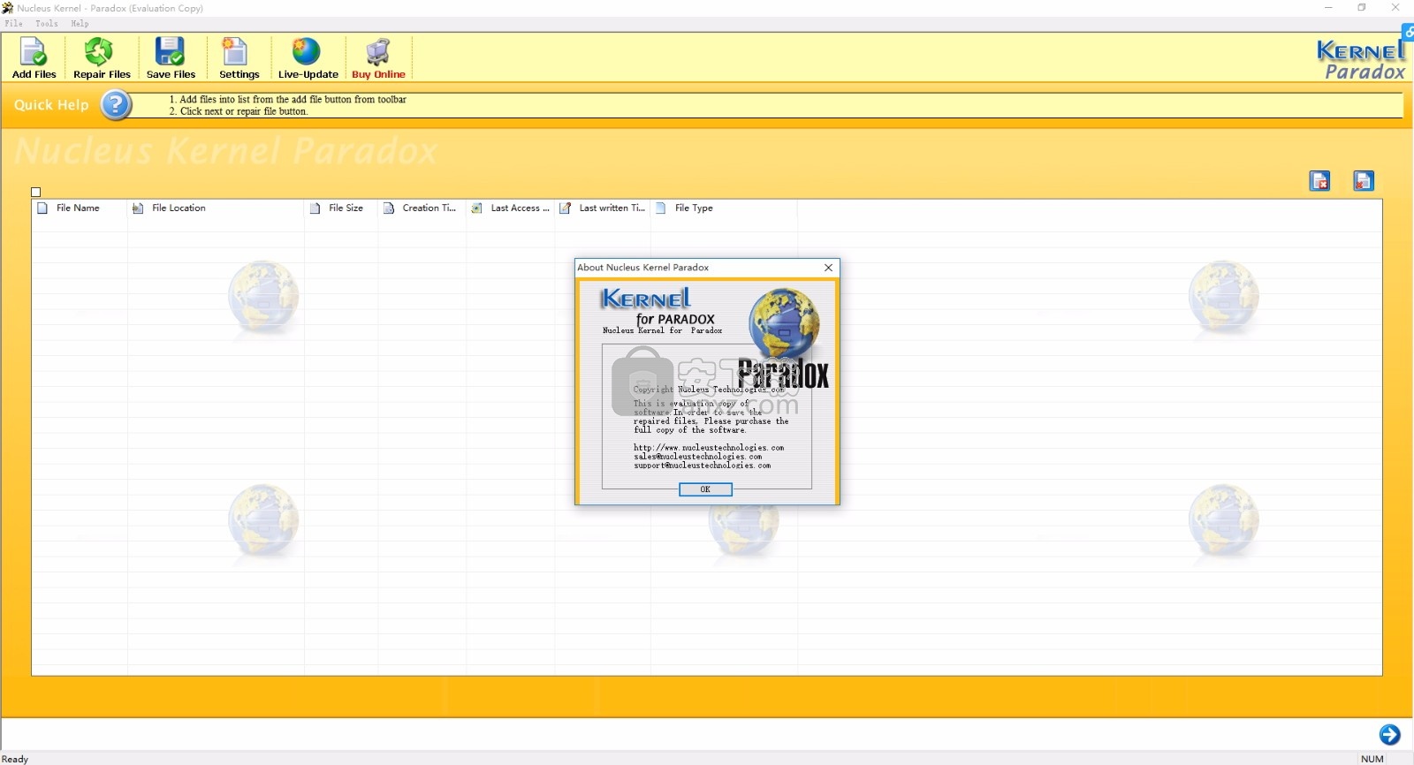
Task: Click OK in the About dialog
Action: [x=705, y=489]
